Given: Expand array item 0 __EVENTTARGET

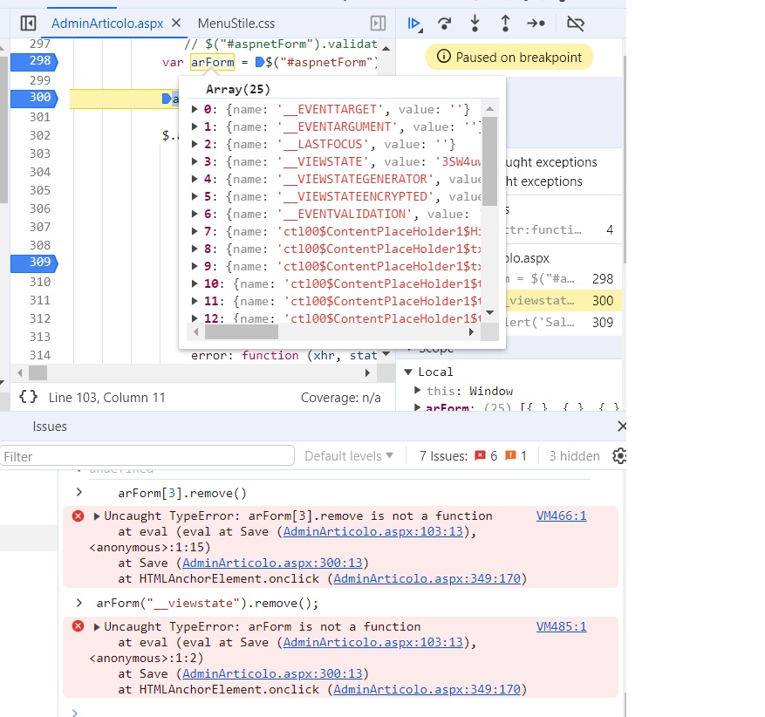Looking at the screenshot, I should coord(195,109).
